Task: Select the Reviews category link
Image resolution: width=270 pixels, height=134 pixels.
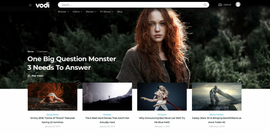Action: point(107,115)
